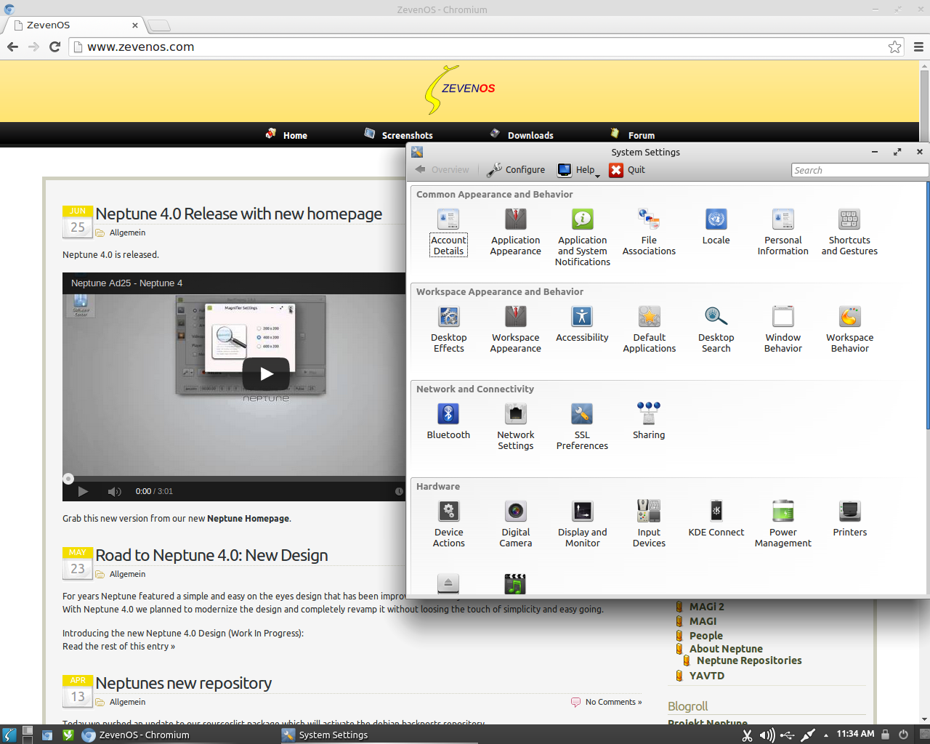Open the Neptune Homepage link
The height and width of the screenshot is (744, 930).
coord(248,519)
